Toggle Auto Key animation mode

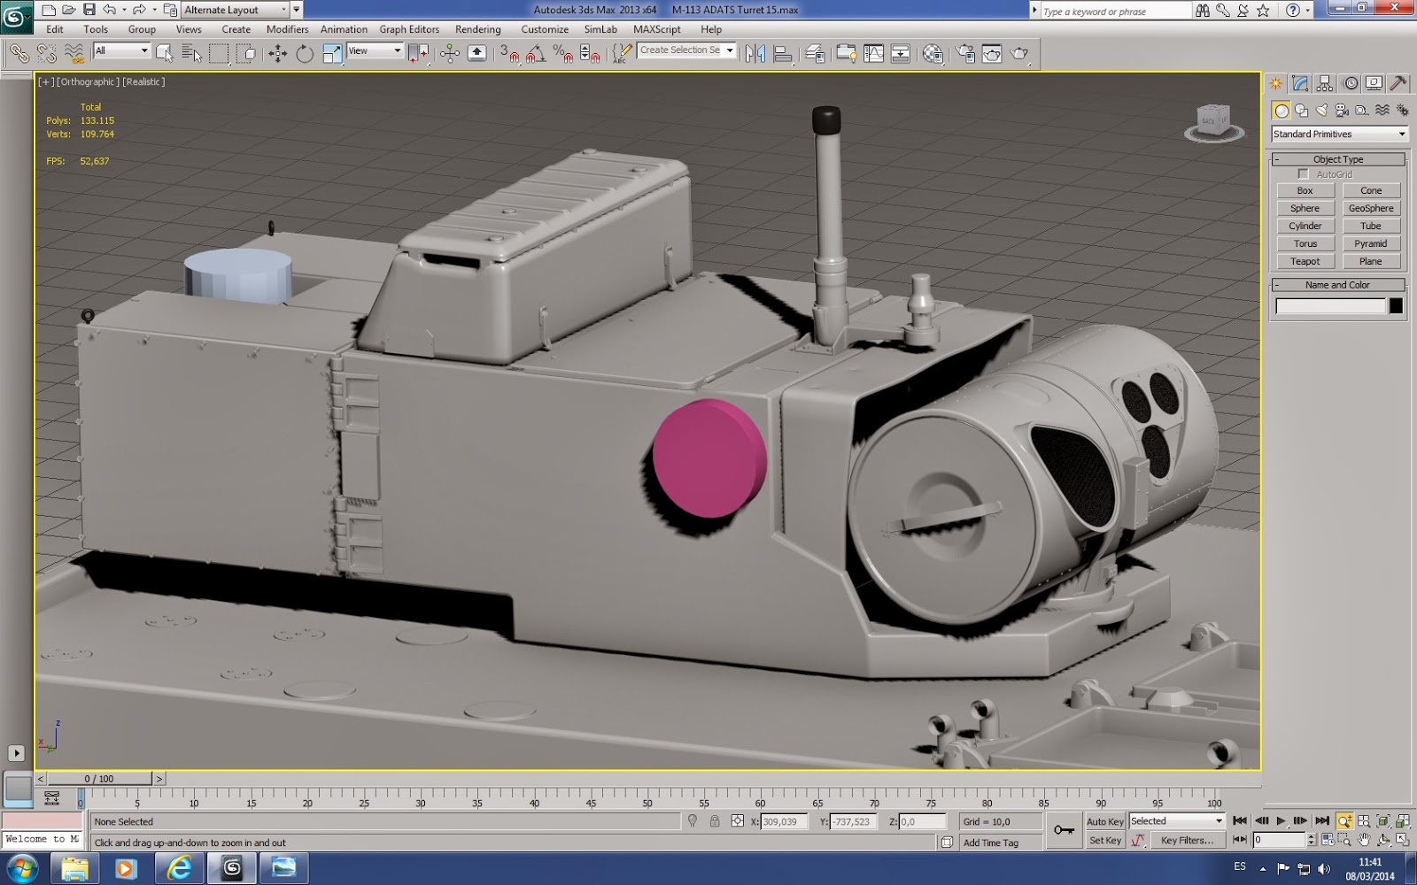point(1104,821)
